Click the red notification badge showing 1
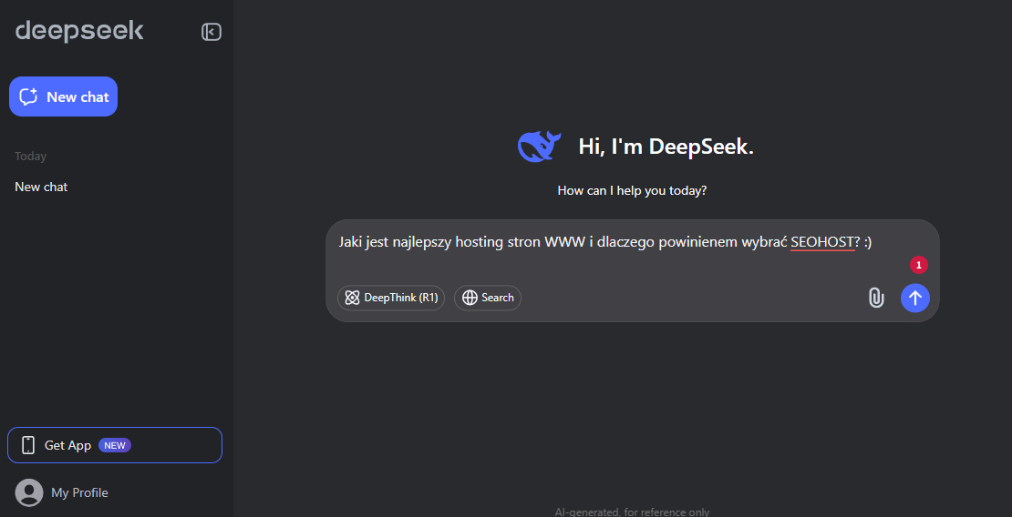The height and width of the screenshot is (517, 1012). click(918, 265)
